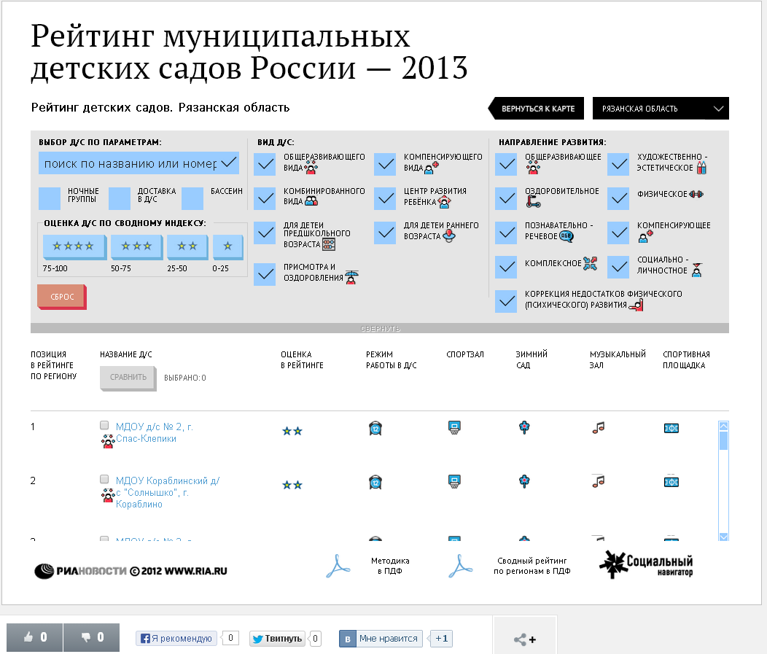Open the Методика PDF icon
The height and width of the screenshot is (654, 767).
click(x=338, y=567)
